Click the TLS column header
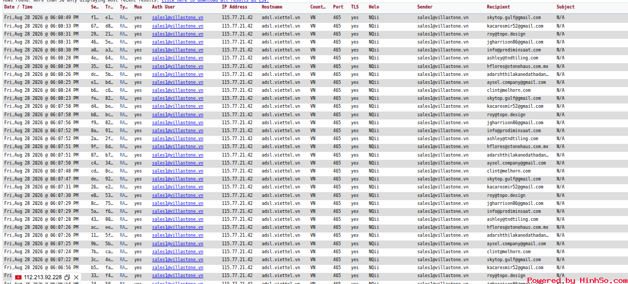Viewport: 628px width, 284px height. (x=355, y=7)
